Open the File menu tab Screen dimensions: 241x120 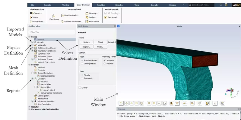coord(33,5)
